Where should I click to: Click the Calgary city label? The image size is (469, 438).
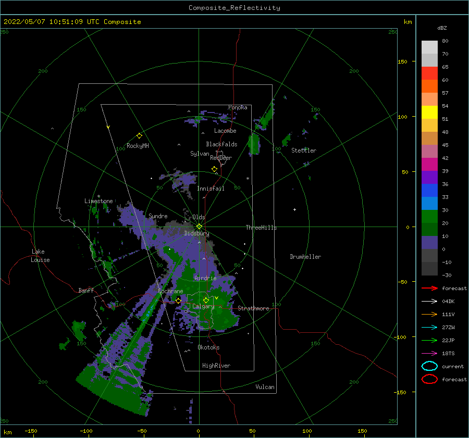[x=203, y=306]
